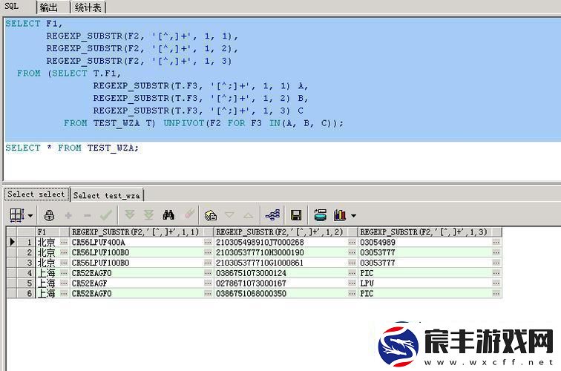561x371 pixels.
Task: Open the dropdown arrow beside chart icon
Action: (x=353, y=215)
